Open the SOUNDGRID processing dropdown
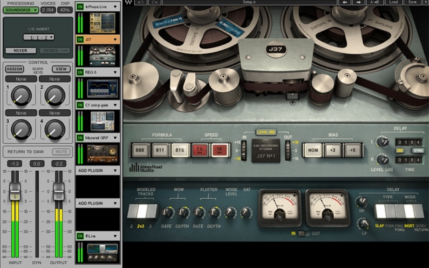 pyautogui.click(x=21, y=10)
